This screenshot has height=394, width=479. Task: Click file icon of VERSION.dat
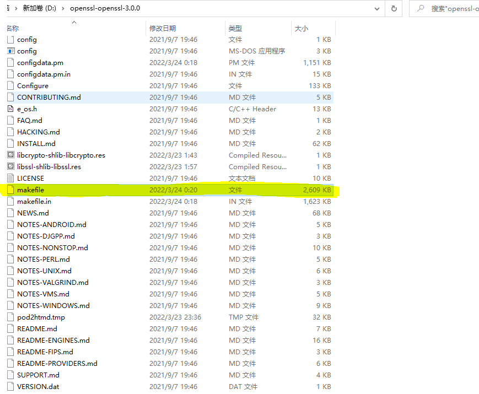point(10,386)
